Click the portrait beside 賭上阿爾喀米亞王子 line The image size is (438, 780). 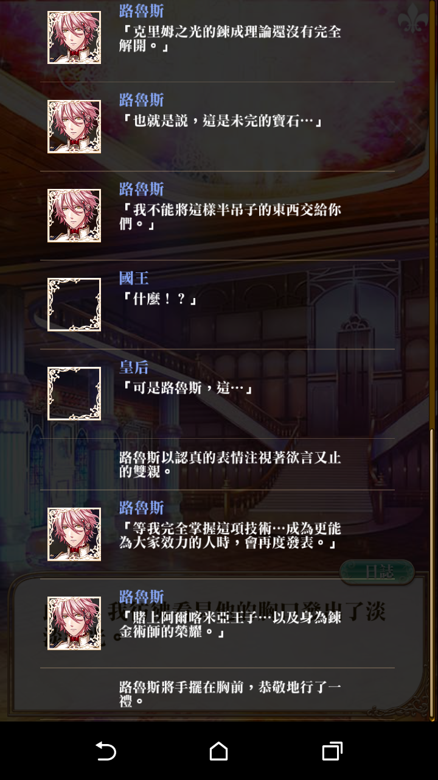tap(74, 623)
